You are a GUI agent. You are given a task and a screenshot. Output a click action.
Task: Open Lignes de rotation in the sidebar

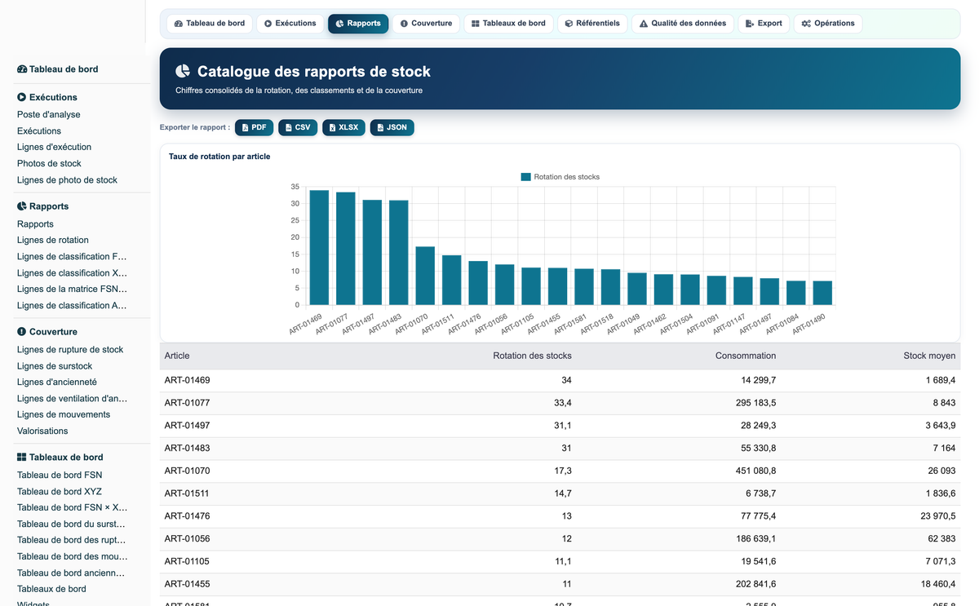[x=53, y=241]
